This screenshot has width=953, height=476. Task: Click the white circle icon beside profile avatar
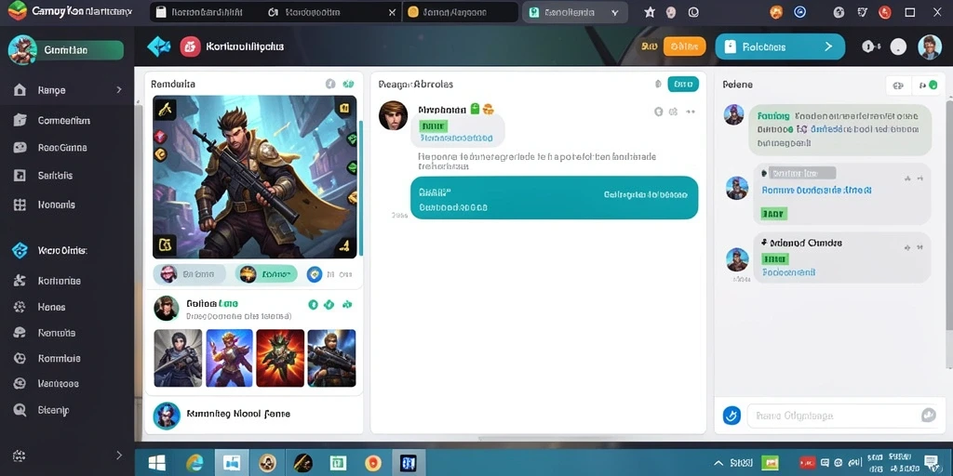pos(898,46)
